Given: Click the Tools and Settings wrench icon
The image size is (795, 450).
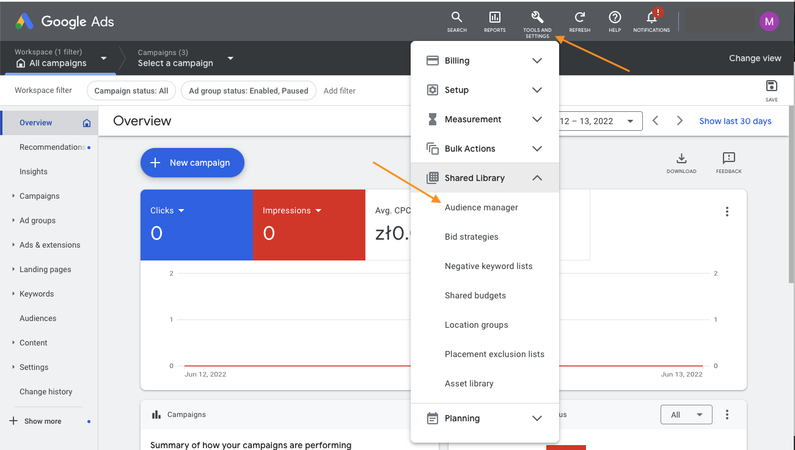Looking at the screenshot, I should click(537, 17).
